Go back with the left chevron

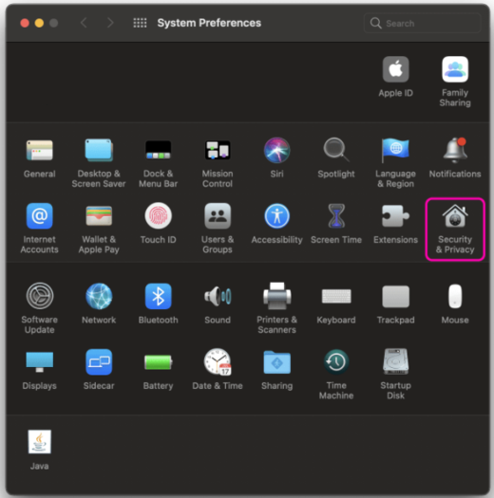[x=84, y=23]
